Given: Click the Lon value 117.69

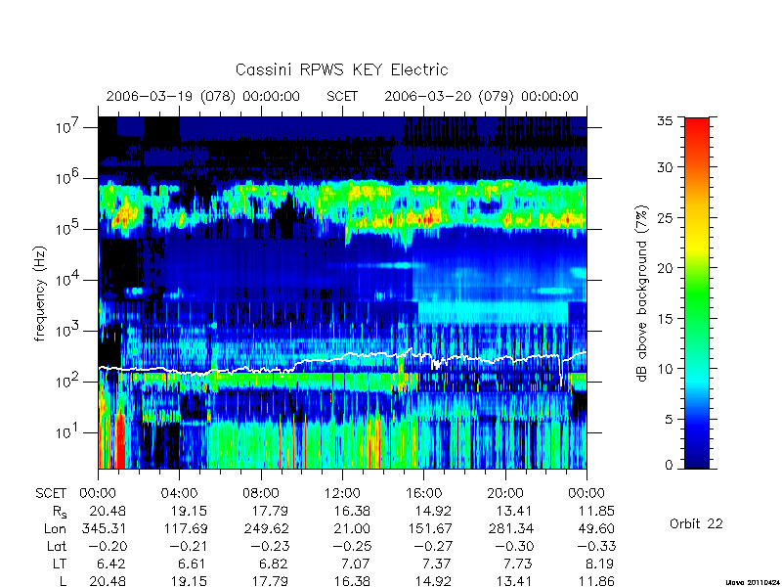Looking at the screenshot, I should [x=186, y=528].
